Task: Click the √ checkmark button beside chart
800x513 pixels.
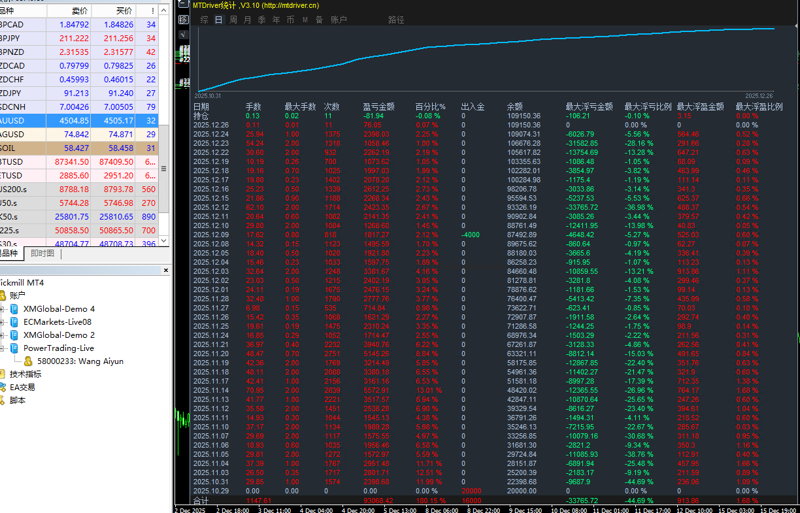Action: click(x=183, y=34)
